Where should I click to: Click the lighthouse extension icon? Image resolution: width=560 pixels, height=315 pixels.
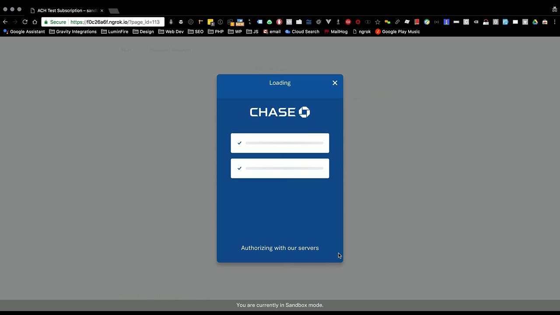[446, 22]
